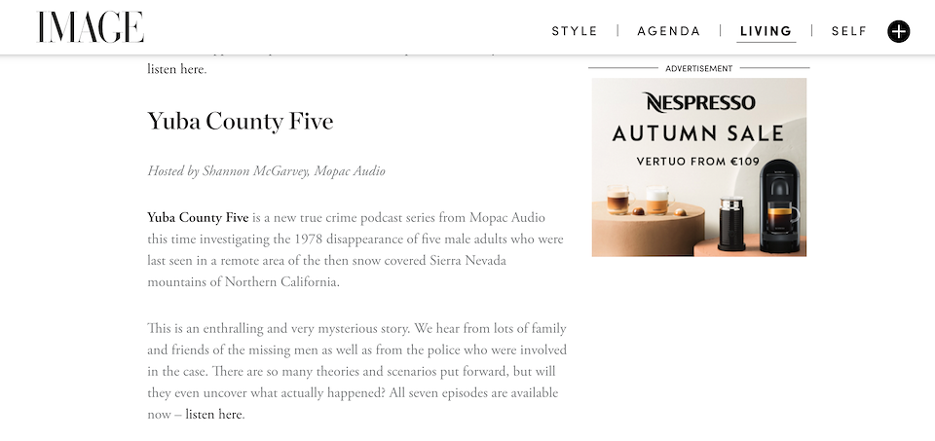This screenshot has height=441, width=935.
Task: Open the Style section
Action: [575, 31]
